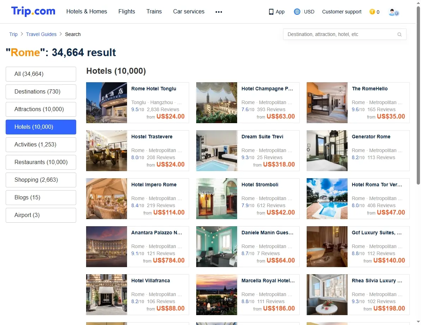Viewport: 421px width, 325px height.
Task: Open Anantara Palazzo photo
Action: point(107,247)
